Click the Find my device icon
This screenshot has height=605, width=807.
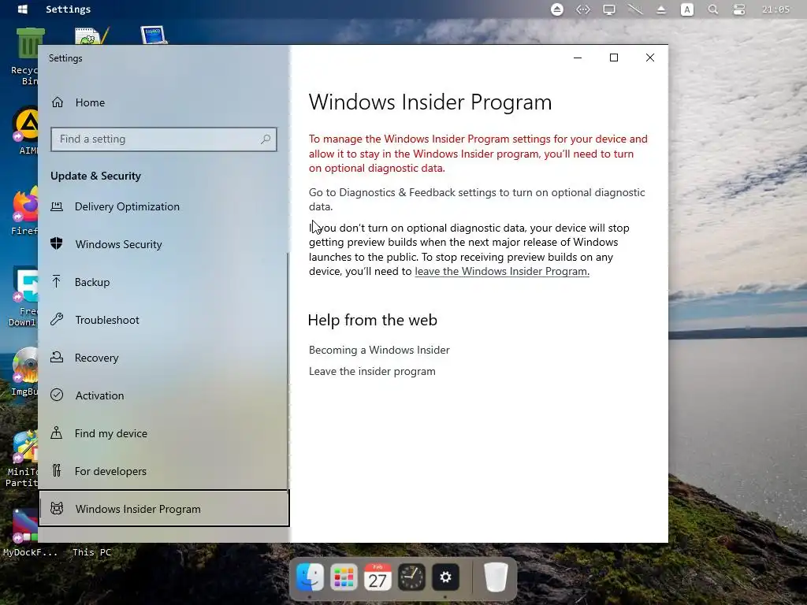57,432
